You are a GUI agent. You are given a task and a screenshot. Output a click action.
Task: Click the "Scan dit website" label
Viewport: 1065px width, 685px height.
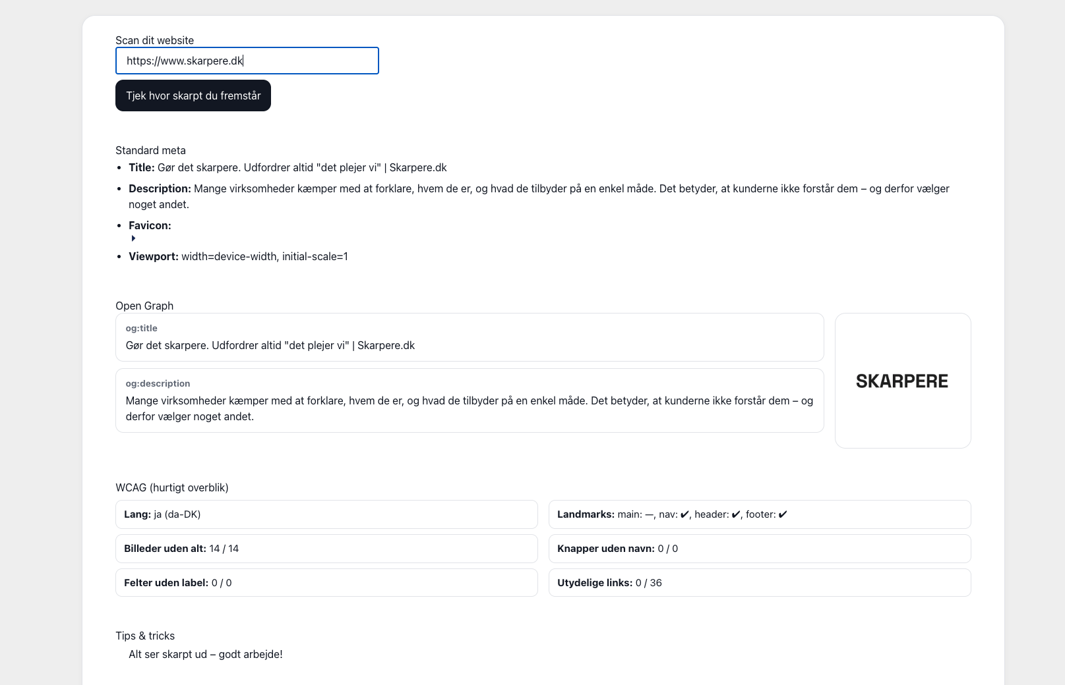[154, 40]
